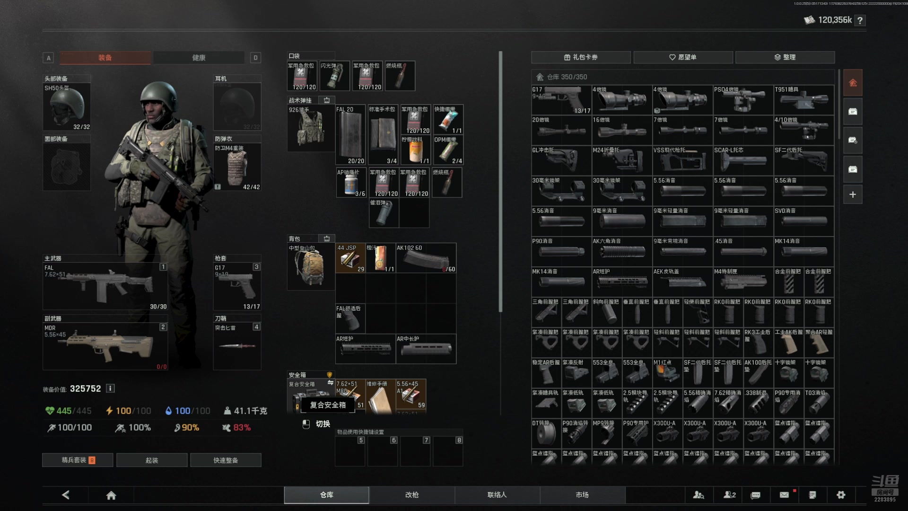Image resolution: width=908 pixels, height=511 pixels.
Task: Click the back arrow icon
Action: point(66,495)
